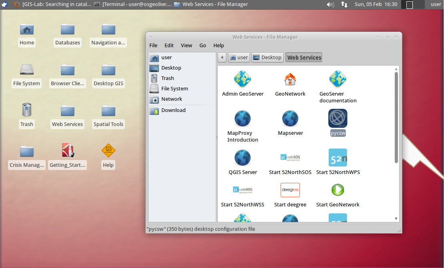Open the Download bookmark in side pane
The height and width of the screenshot is (268, 444).
[182, 110]
